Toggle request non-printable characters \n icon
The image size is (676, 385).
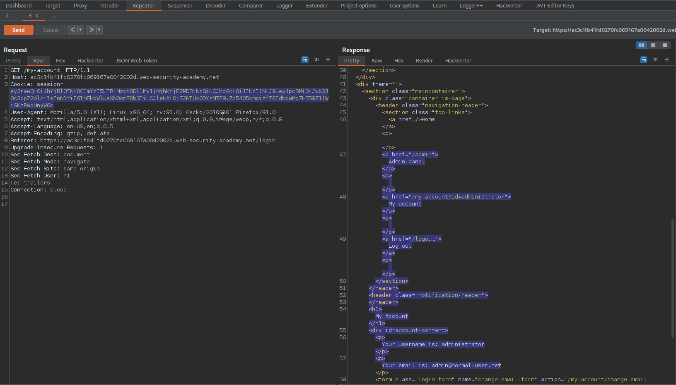(316, 60)
